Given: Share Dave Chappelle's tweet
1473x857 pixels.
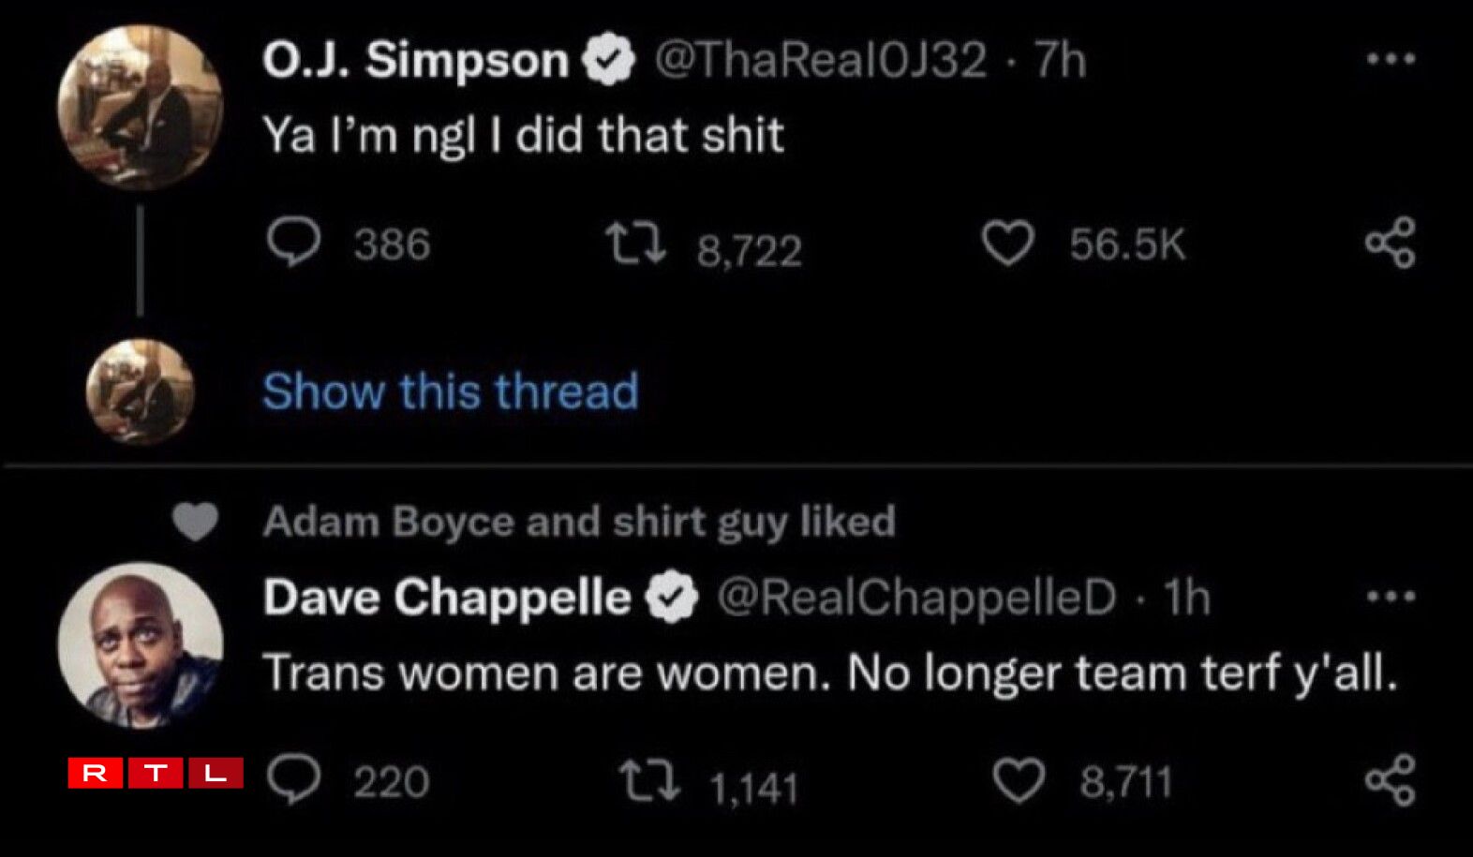Looking at the screenshot, I should 1390,780.
